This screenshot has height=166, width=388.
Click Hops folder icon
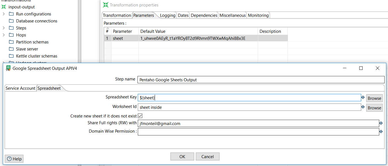click(x=11, y=35)
